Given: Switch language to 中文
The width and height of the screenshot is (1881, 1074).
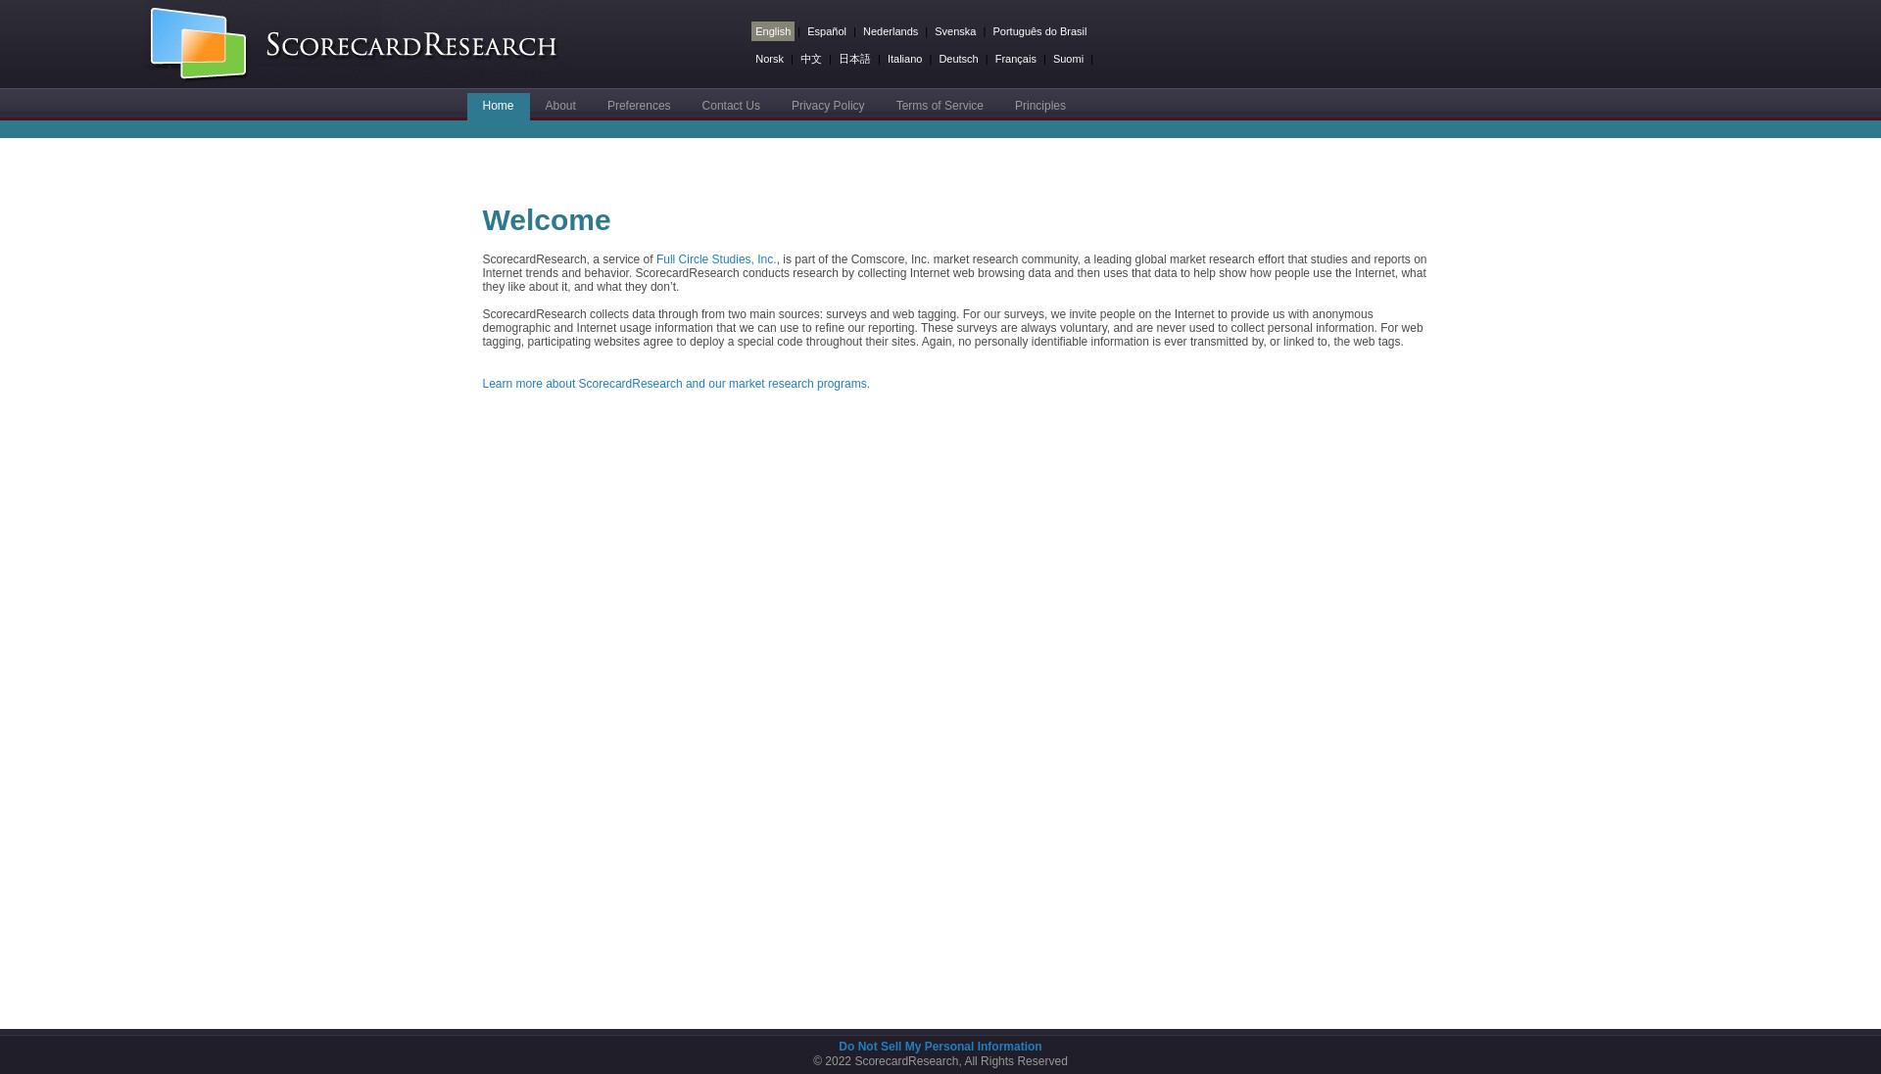Looking at the screenshot, I should (811, 59).
